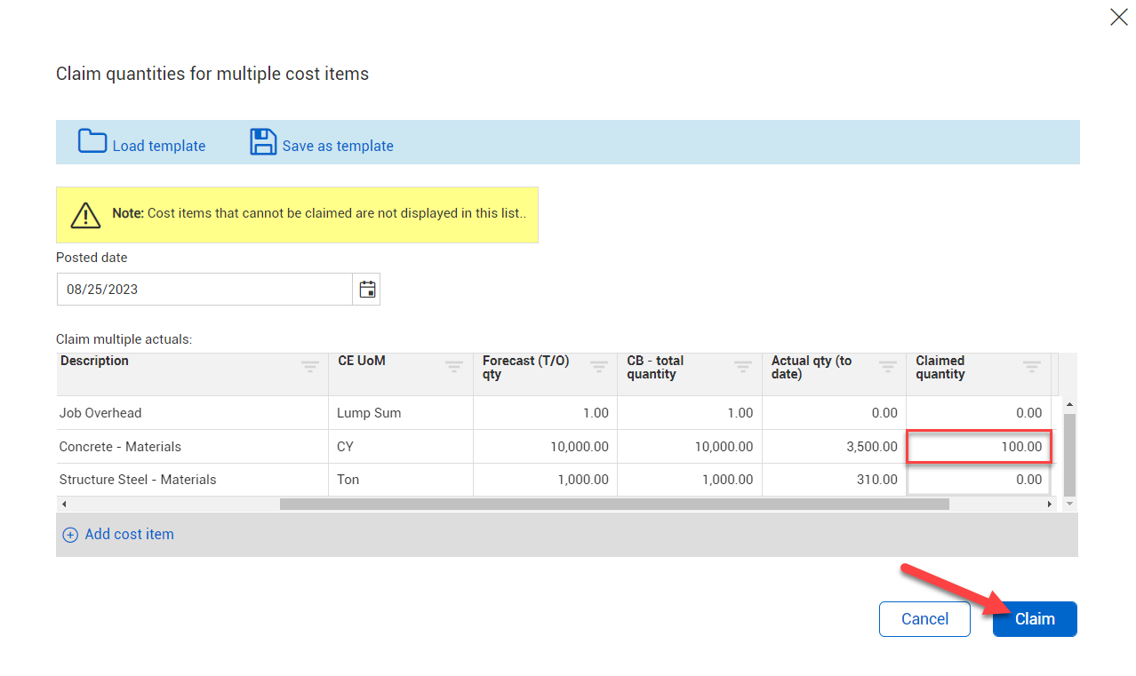The height and width of the screenshot is (676, 1136).
Task: Open CB - total quantity column filter
Action: click(x=743, y=367)
